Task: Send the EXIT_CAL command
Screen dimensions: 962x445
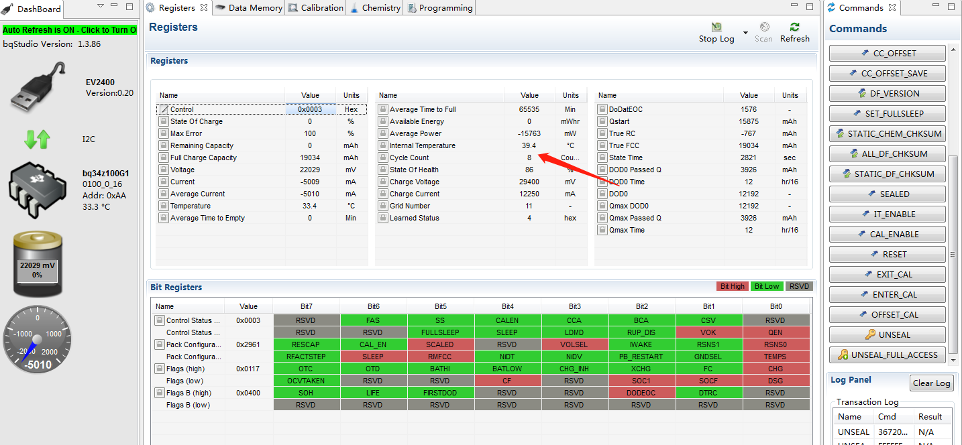Action: (x=888, y=274)
